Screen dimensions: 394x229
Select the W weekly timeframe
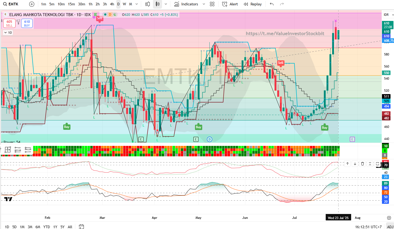pyautogui.click(x=124, y=4)
